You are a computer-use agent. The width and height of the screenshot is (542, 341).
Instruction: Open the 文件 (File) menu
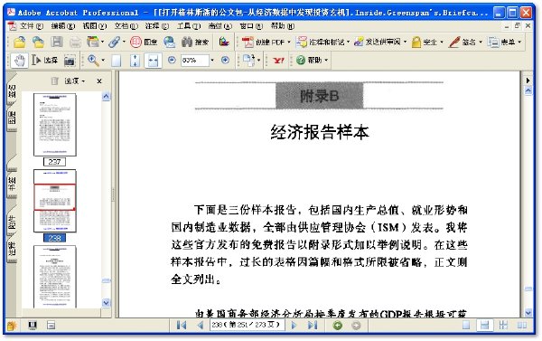pyautogui.click(x=31, y=26)
